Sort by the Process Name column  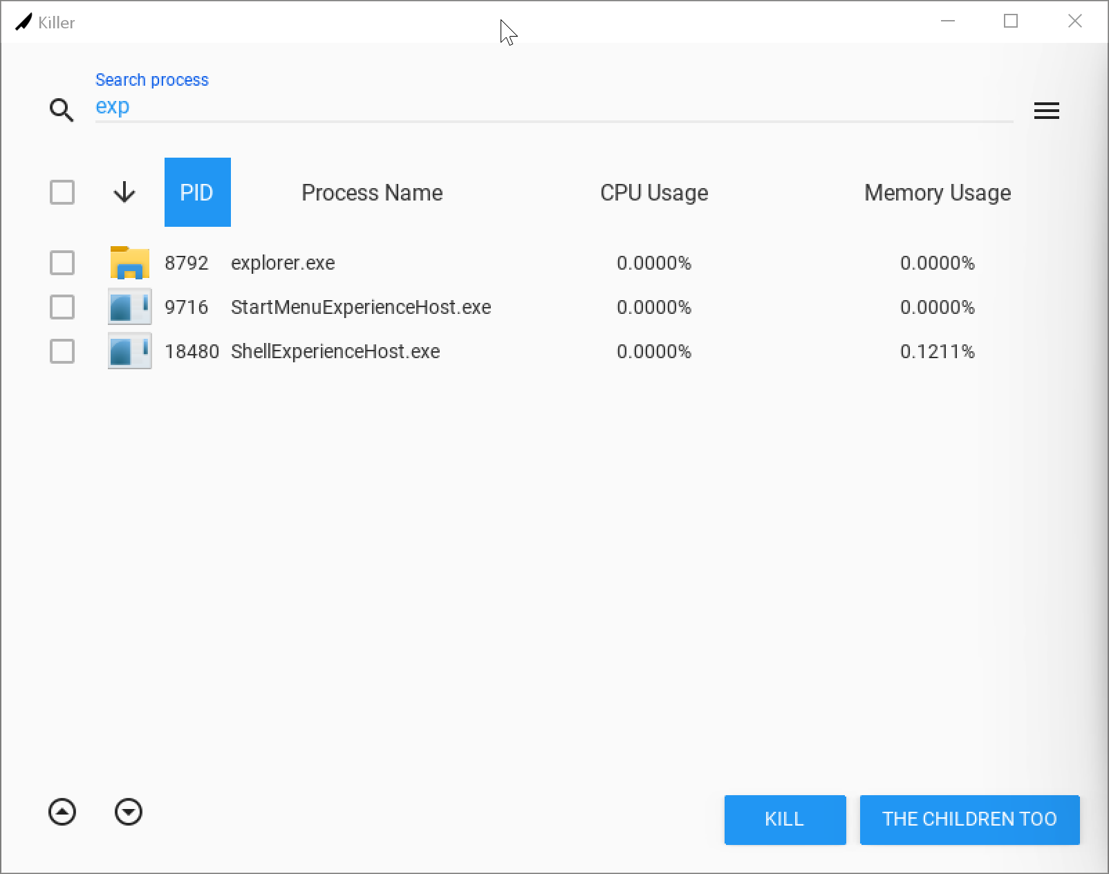[x=372, y=192]
